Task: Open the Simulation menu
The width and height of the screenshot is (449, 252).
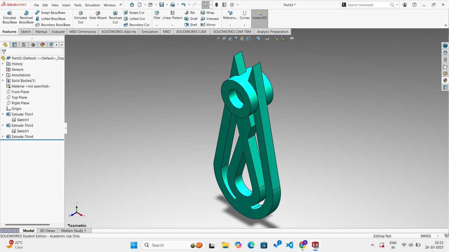Action: pos(92,5)
